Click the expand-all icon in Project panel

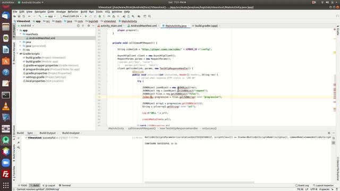83,25
